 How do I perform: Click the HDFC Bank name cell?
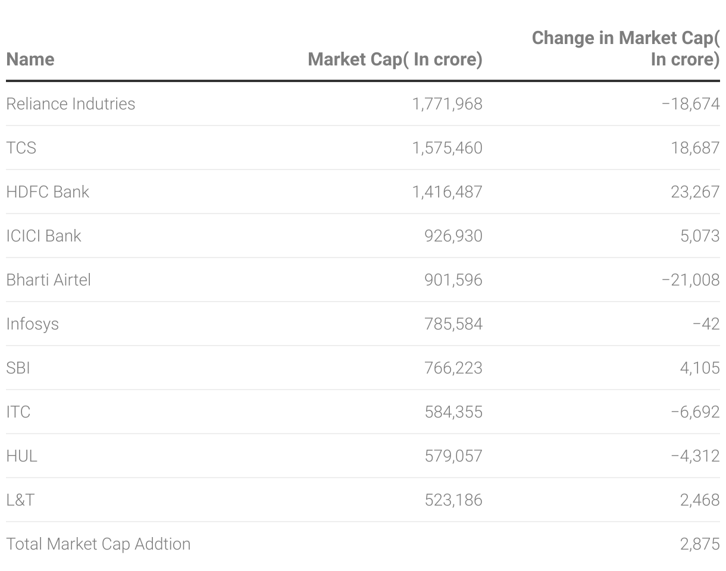pyautogui.click(x=48, y=192)
